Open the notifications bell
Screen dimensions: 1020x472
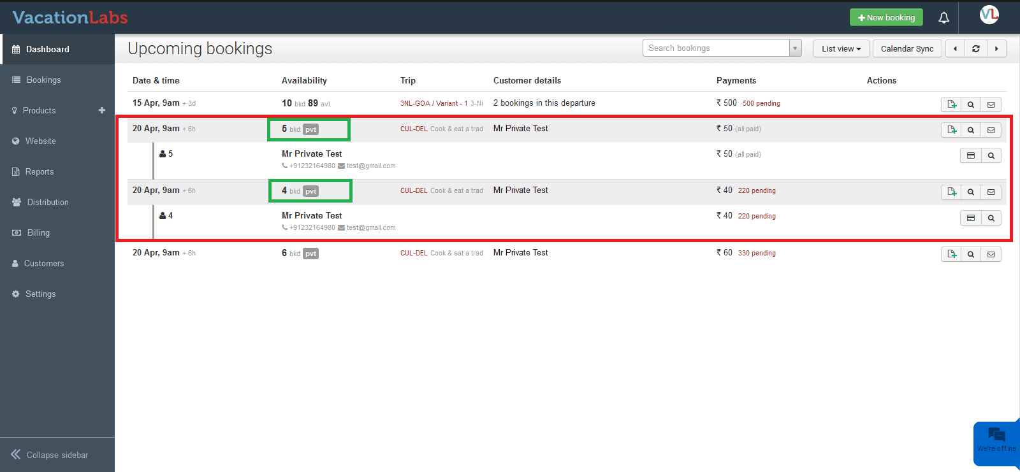click(943, 18)
